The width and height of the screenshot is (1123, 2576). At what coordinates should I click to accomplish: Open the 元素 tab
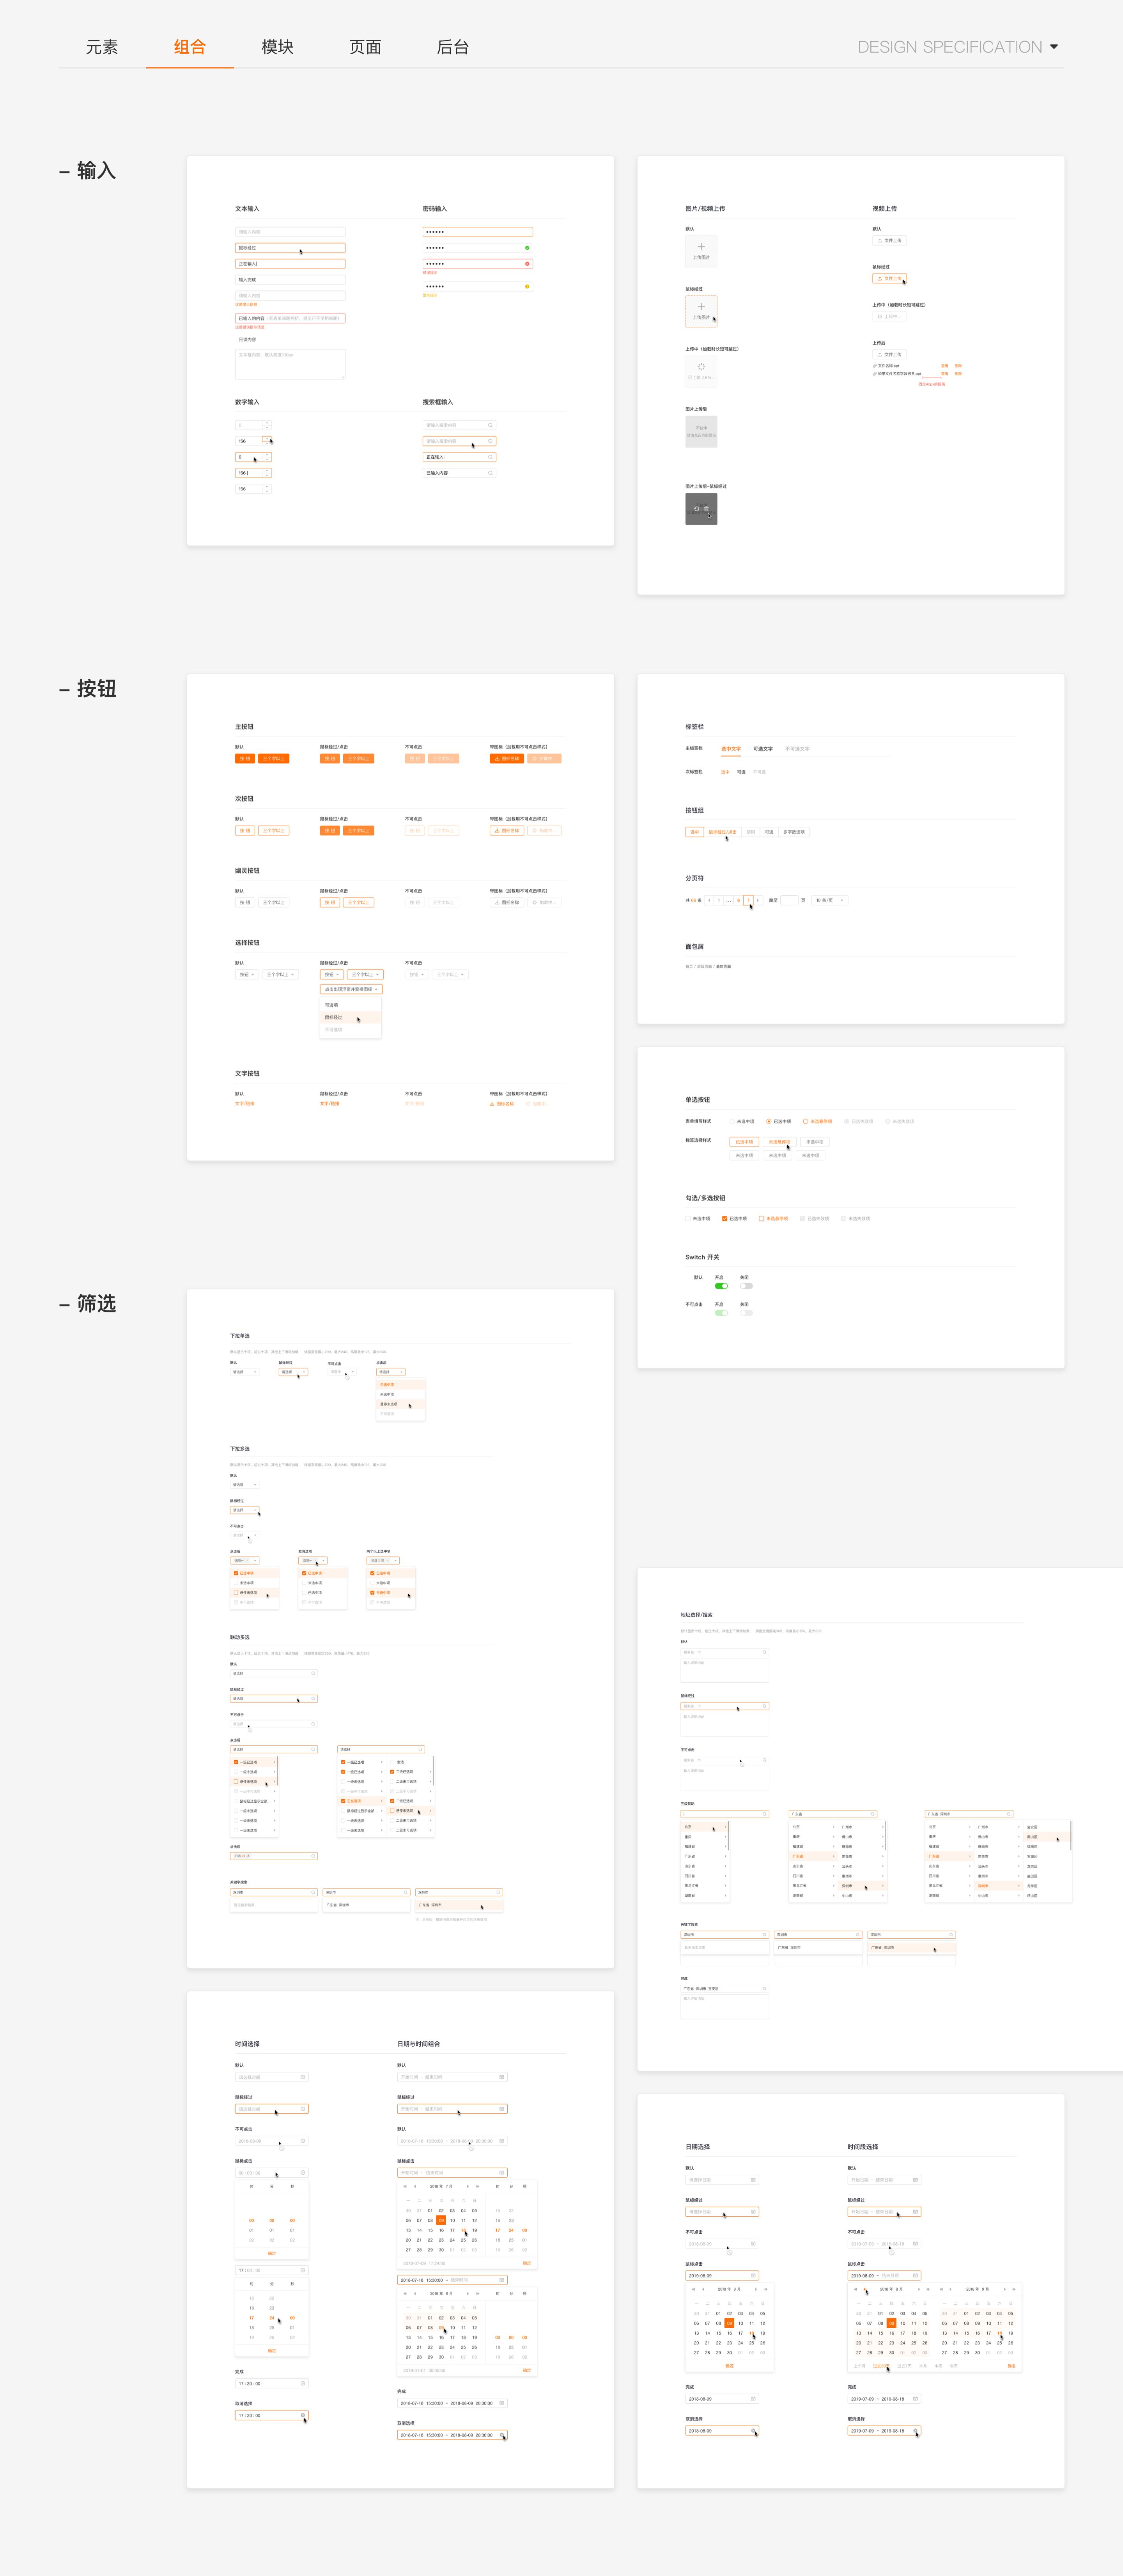click(x=102, y=47)
